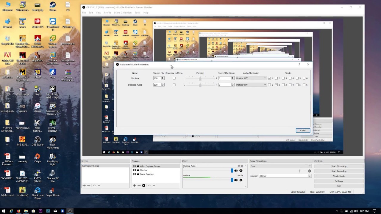Add a transition with the Scene Transitions plus icon
Viewport: 381px width, 214px height.
[x=299, y=171]
